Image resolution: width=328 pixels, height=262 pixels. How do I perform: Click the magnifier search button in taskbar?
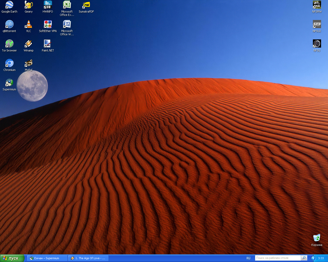(304, 258)
